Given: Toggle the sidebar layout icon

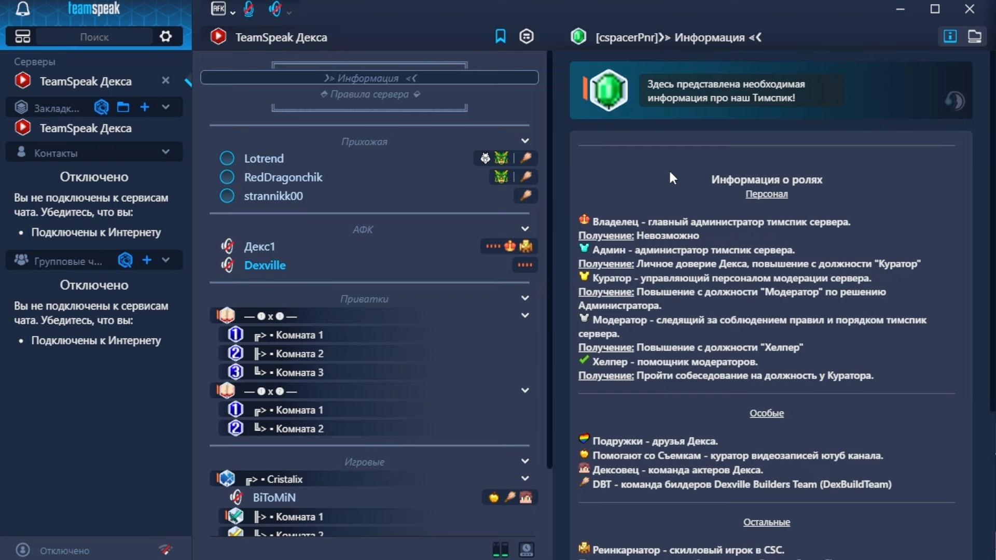Looking at the screenshot, I should tap(23, 36).
